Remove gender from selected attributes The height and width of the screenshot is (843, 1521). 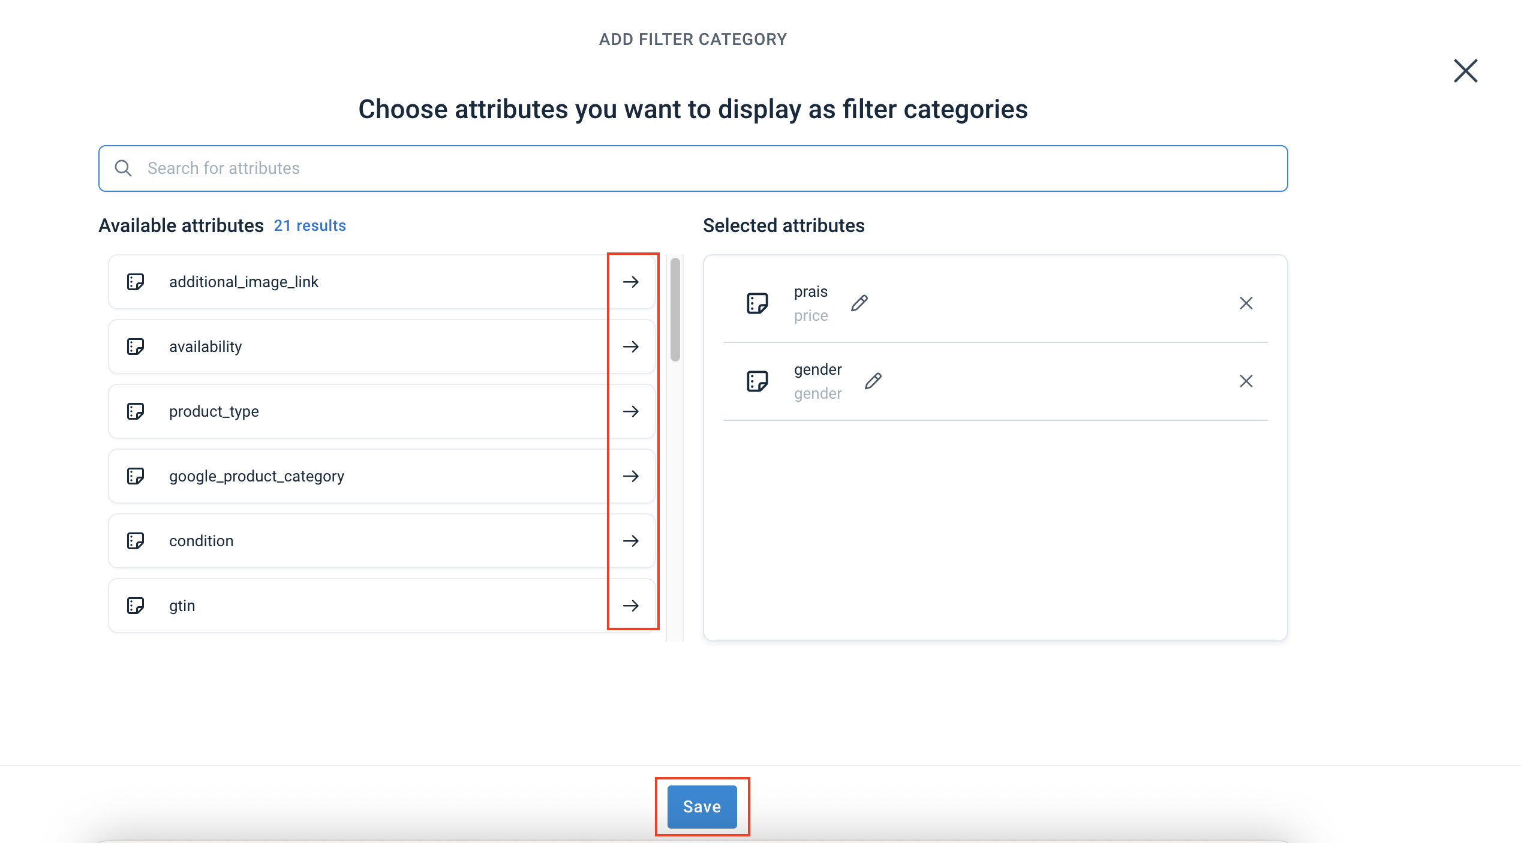pos(1247,381)
